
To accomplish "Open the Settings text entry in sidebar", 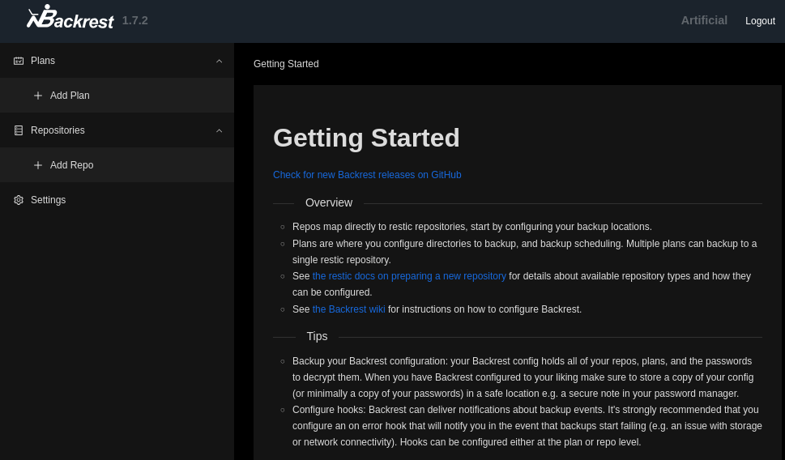I will coord(48,200).
